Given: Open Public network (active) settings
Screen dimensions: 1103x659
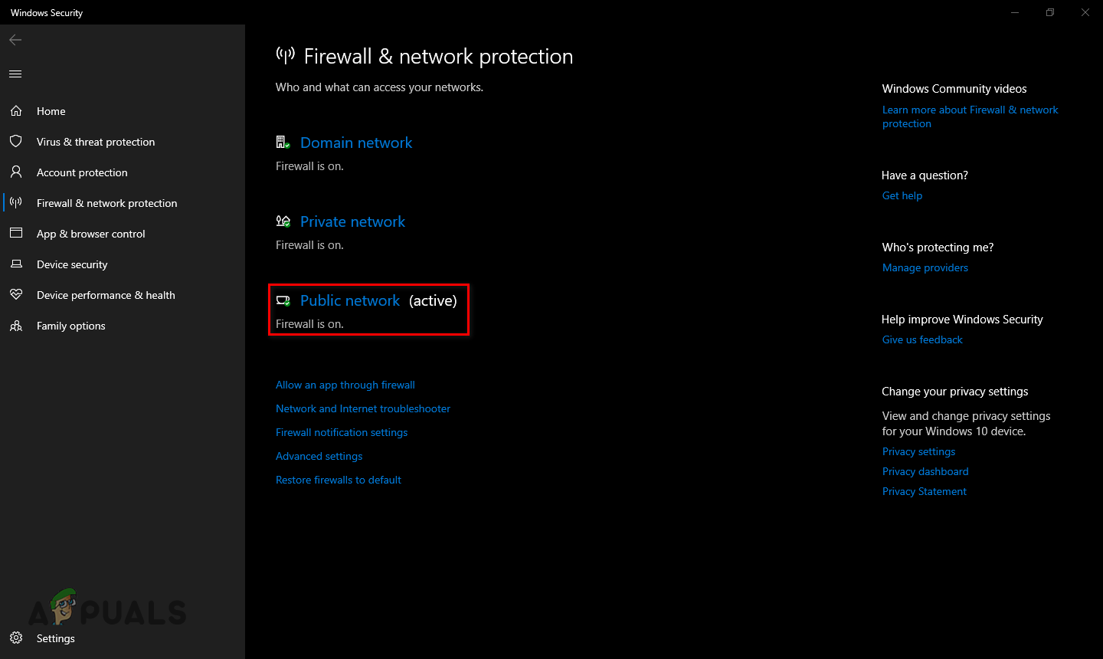Looking at the screenshot, I should pyautogui.click(x=350, y=300).
